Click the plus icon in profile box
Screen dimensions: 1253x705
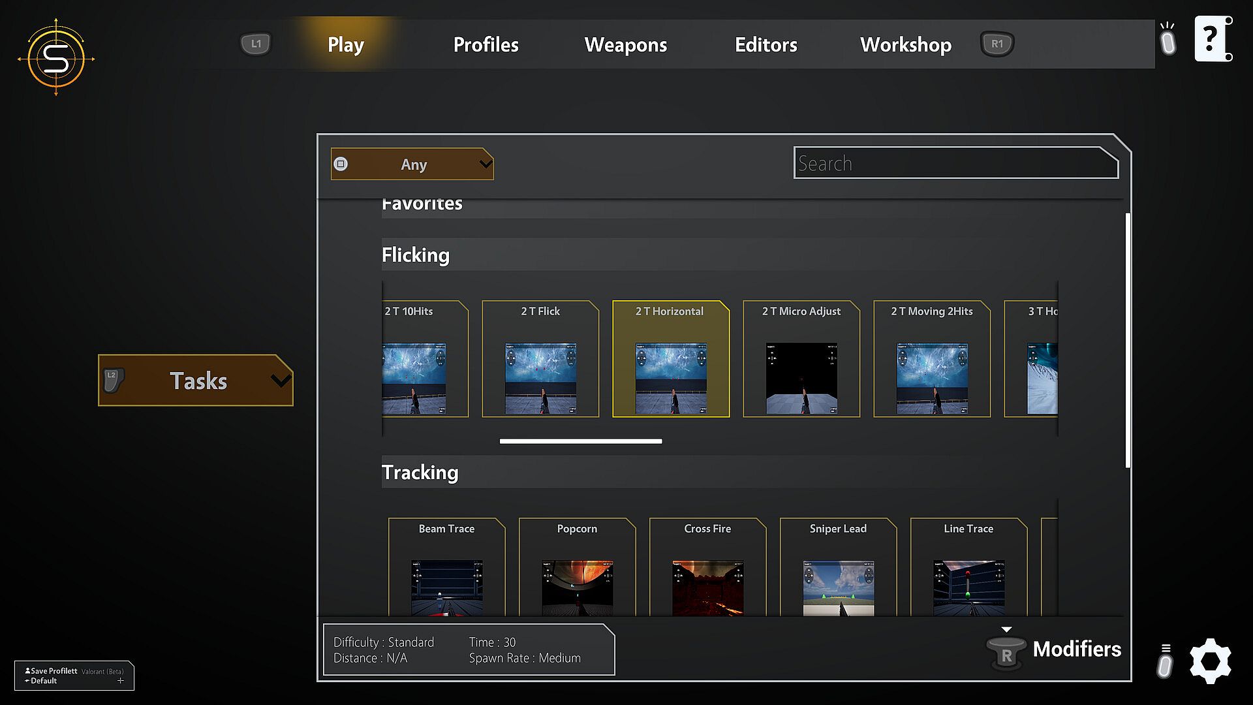120,681
